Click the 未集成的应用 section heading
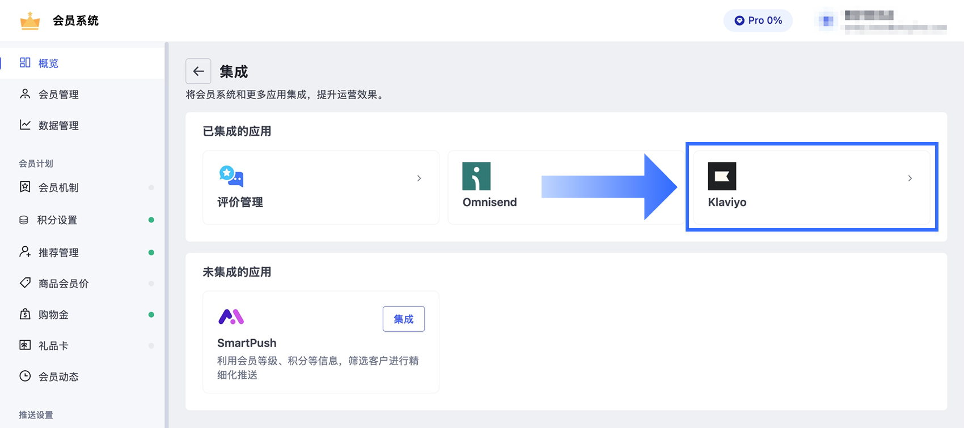 pos(237,272)
